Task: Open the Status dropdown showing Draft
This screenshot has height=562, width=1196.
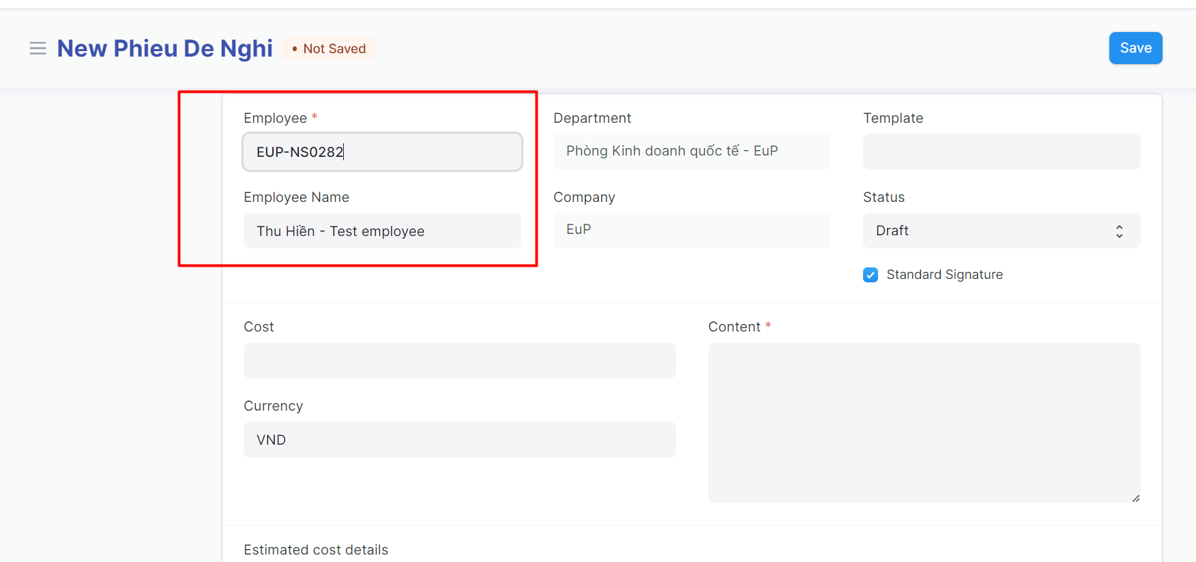Action: click(x=1000, y=231)
